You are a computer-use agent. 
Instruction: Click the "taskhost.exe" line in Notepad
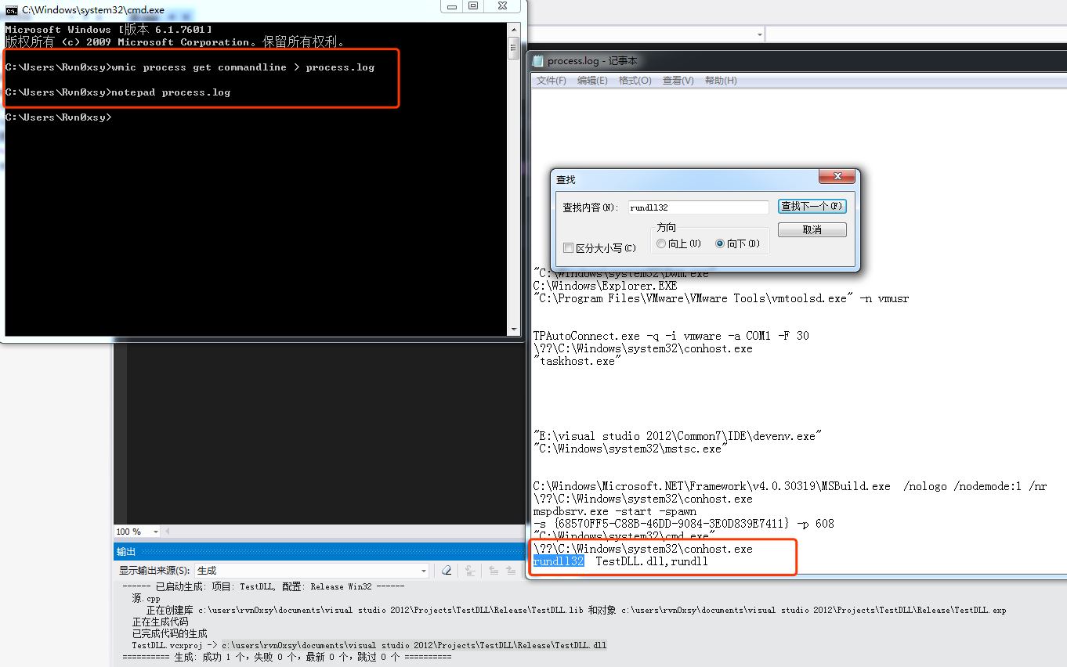pos(577,361)
